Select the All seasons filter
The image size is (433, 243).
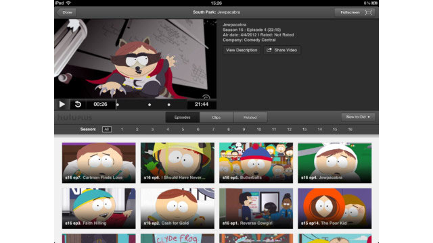107,129
